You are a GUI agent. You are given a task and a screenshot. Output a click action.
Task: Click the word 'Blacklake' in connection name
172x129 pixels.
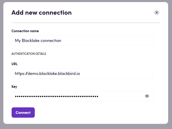coord(30,40)
